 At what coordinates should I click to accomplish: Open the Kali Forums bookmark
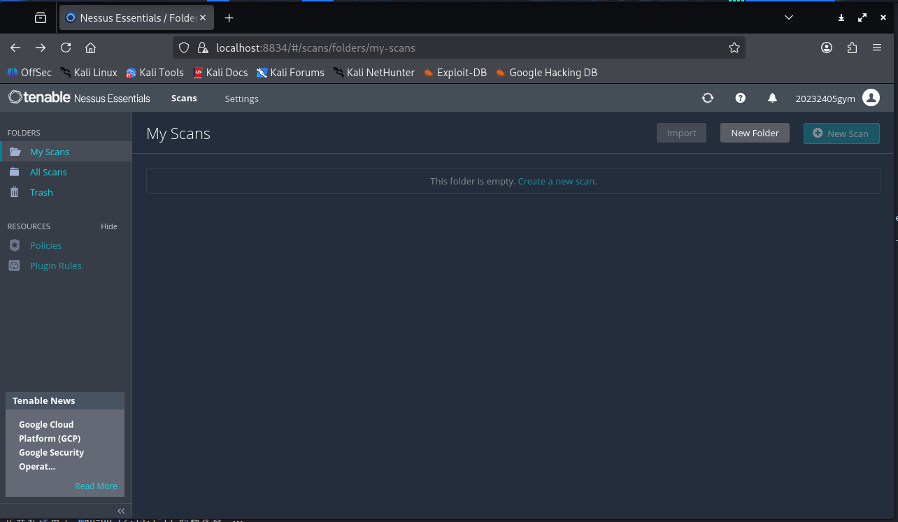coord(290,72)
